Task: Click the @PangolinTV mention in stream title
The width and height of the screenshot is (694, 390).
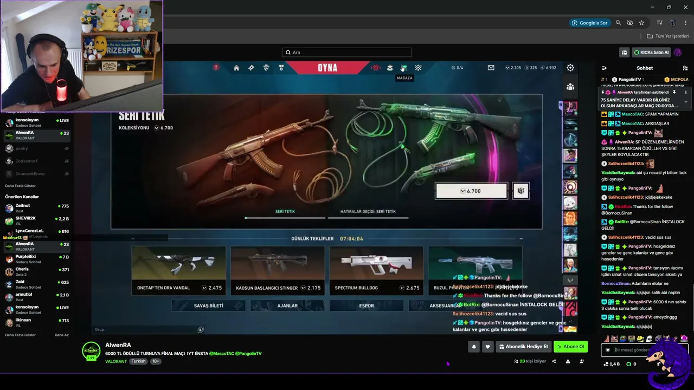Action: (x=248, y=354)
